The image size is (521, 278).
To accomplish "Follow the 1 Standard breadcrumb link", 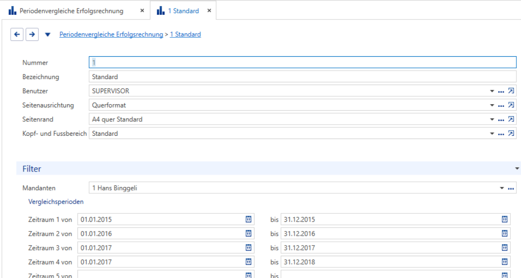I will [185, 34].
